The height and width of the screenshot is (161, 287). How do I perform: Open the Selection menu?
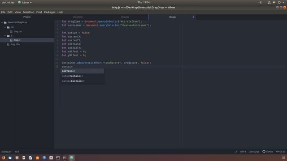pyautogui.click(x=28, y=12)
